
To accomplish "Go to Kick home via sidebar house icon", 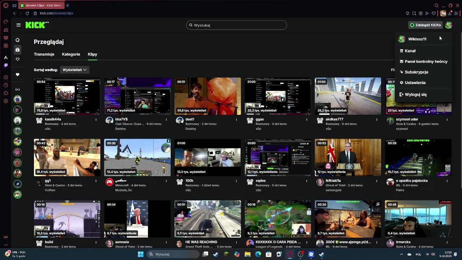I will coord(17,40).
